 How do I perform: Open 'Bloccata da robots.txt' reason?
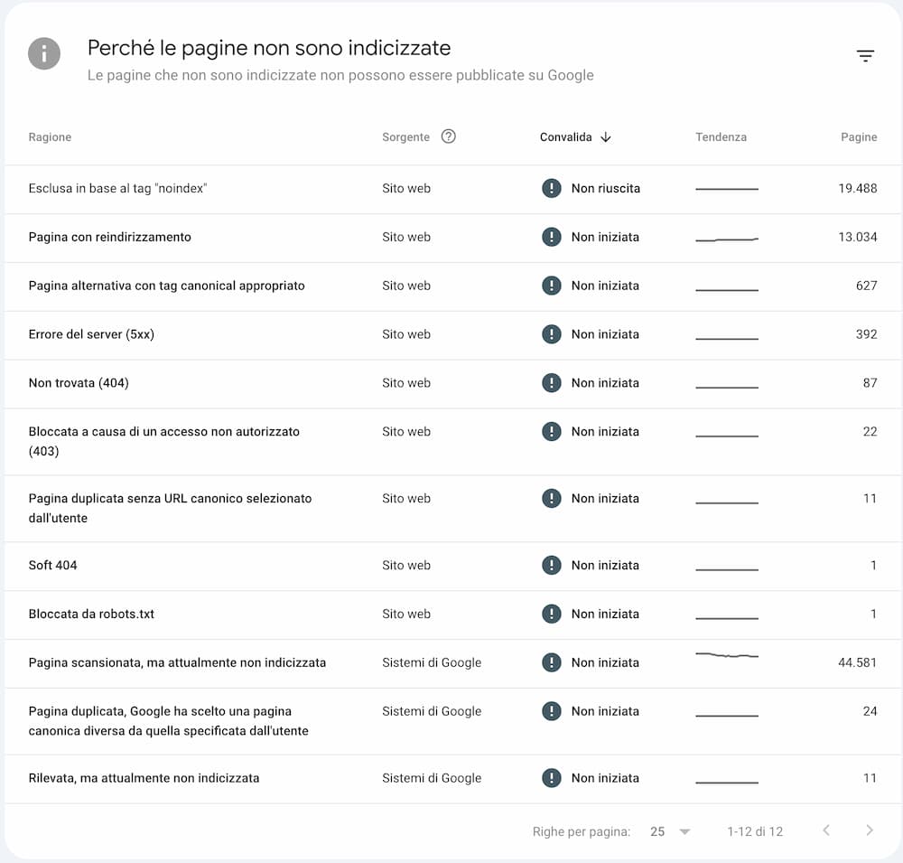coord(91,614)
